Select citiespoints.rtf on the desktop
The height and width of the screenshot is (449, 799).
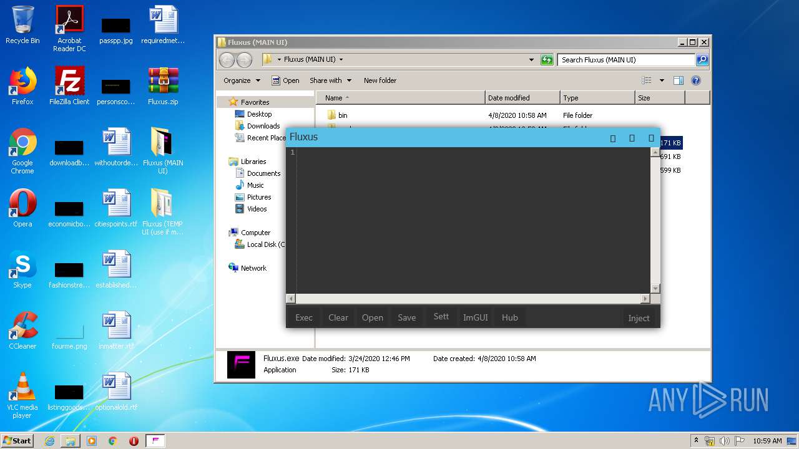pyautogui.click(x=116, y=208)
